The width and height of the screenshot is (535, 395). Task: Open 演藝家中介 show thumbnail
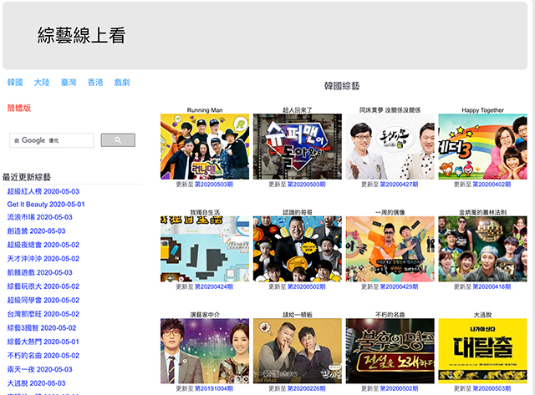pyautogui.click(x=205, y=351)
